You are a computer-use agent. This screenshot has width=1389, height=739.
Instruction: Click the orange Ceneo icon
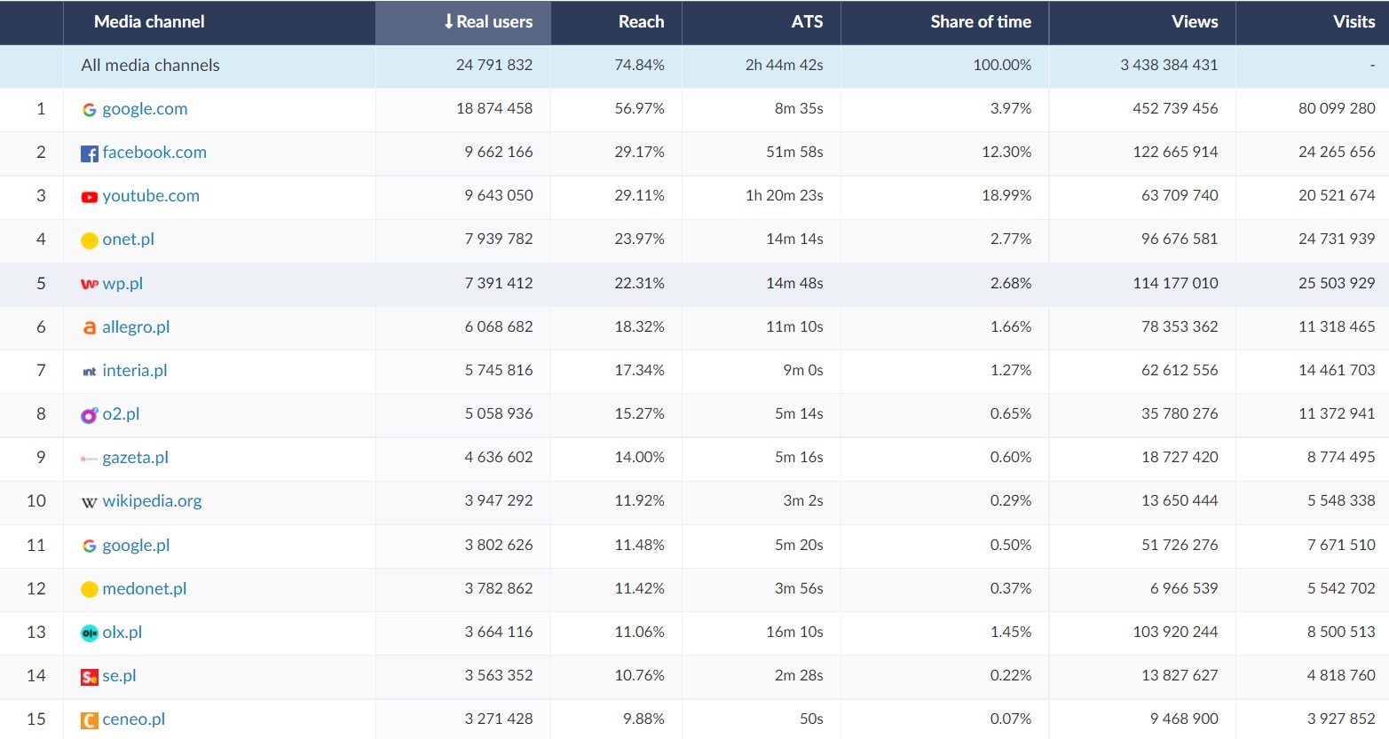point(90,720)
